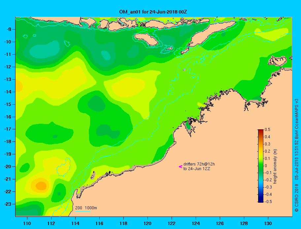Click the colorbar label positive 0.1
Viewport: 301px width, 229px height.
(x=267, y=158)
